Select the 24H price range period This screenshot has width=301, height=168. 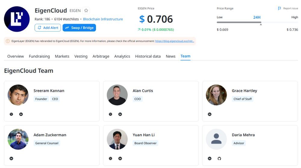coord(257,17)
